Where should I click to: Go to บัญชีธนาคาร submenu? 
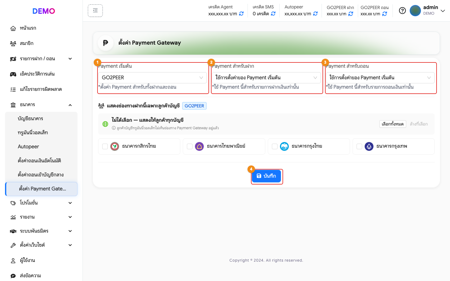pos(41,119)
